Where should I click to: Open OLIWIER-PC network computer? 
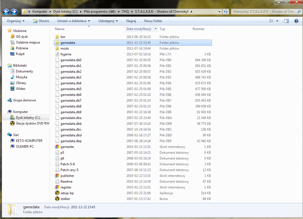pos(25,147)
